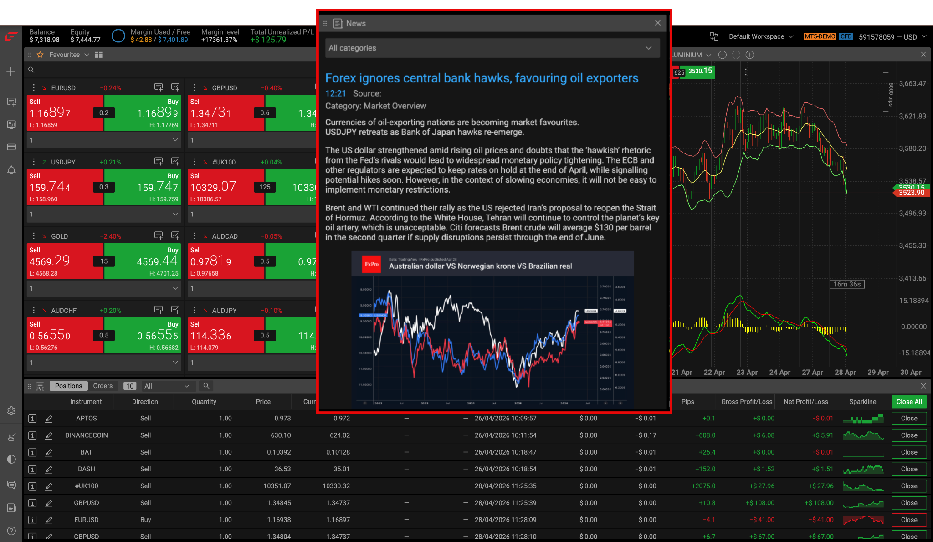Sell EURUSD at 1.16897
The height and width of the screenshot is (542, 933).
(66, 113)
